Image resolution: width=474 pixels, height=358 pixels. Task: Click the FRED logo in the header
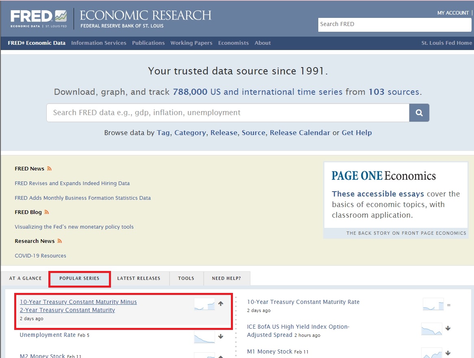click(39, 18)
